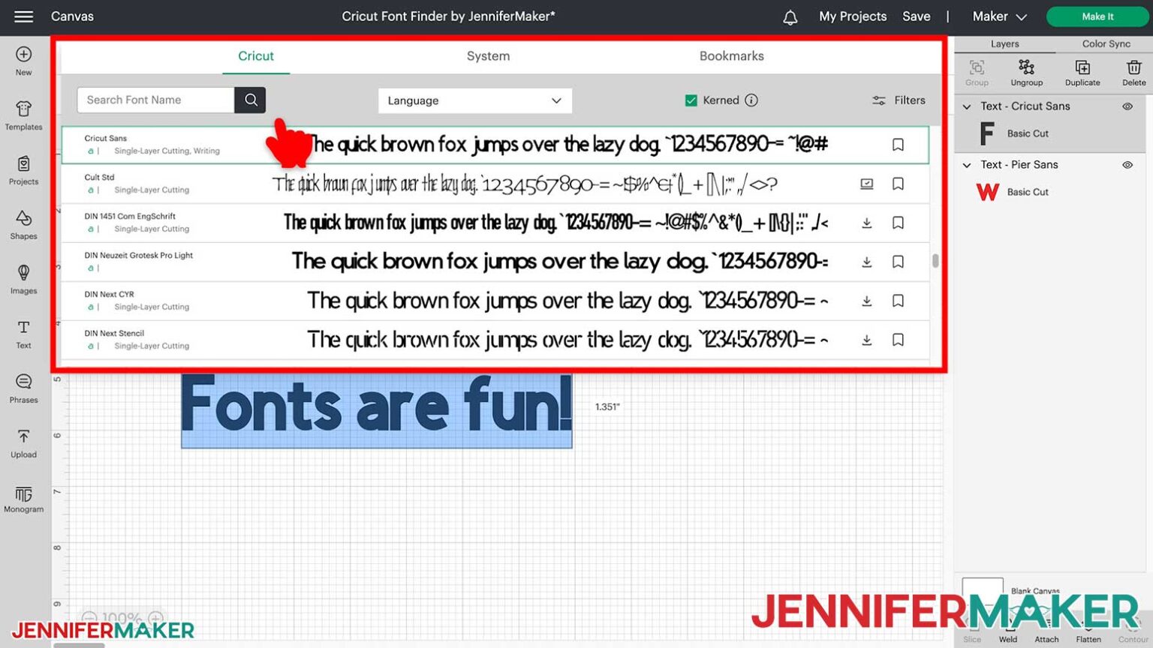Image resolution: width=1153 pixels, height=648 pixels.
Task: Hide the Text - Pier Sans layer
Action: point(1127,165)
